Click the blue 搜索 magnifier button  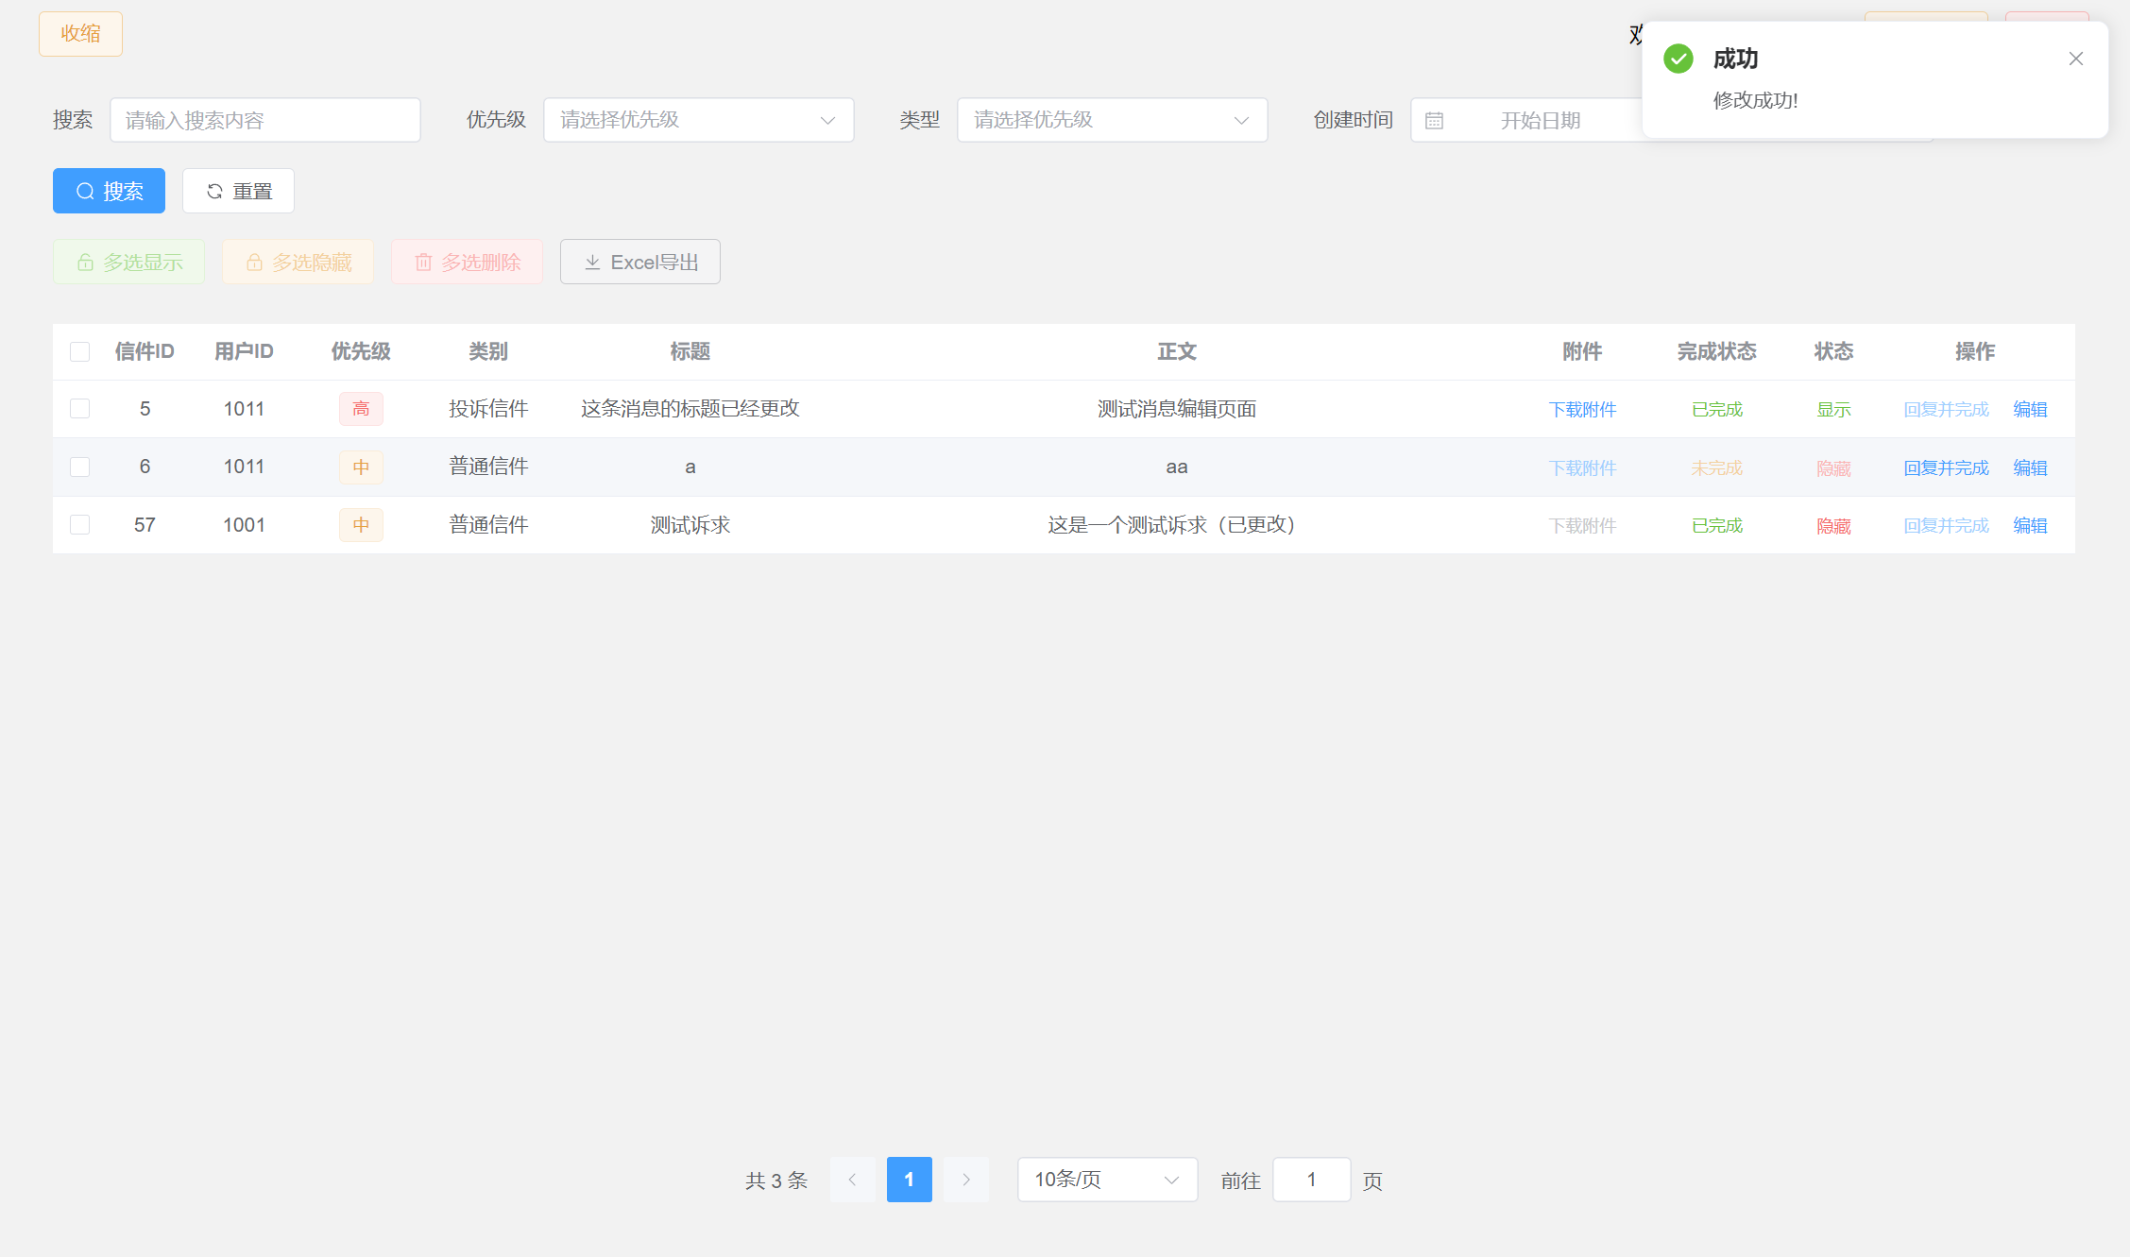[x=109, y=191]
